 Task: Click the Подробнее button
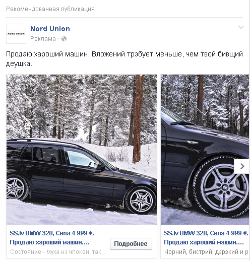(x=131, y=244)
